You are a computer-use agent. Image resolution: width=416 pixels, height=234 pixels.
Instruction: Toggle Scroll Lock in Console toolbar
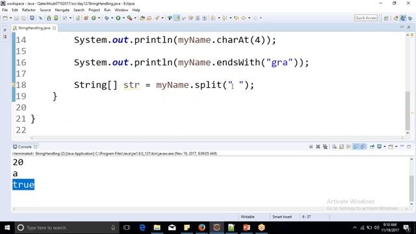pyautogui.click(x=341, y=147)
